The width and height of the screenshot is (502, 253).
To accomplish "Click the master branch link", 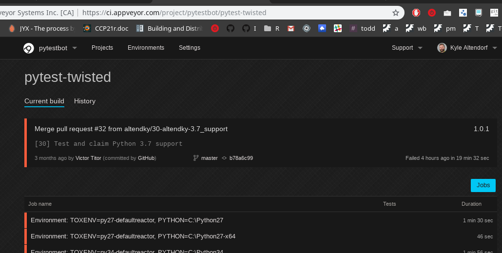I will pos(210,158).
